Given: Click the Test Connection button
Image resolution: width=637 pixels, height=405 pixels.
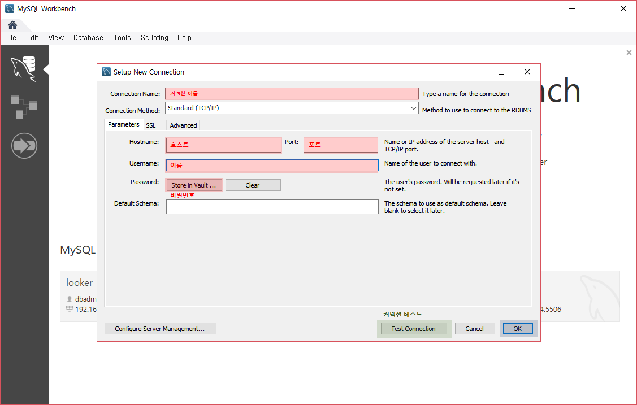Looking at the screenshot, I should [414, 329].
